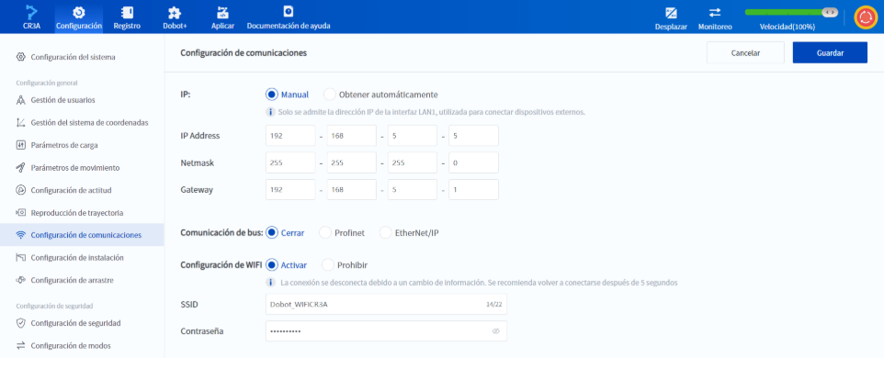Open the CR3A robot icon
The image size is (884, 369).
tap(31, 13)
